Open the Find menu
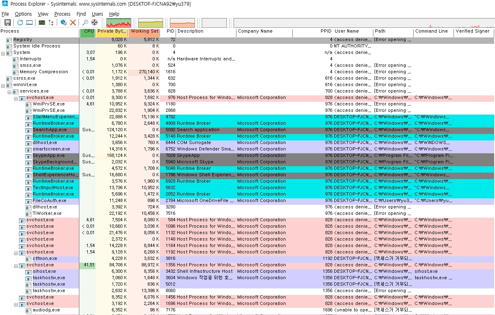 coord(81,14)
